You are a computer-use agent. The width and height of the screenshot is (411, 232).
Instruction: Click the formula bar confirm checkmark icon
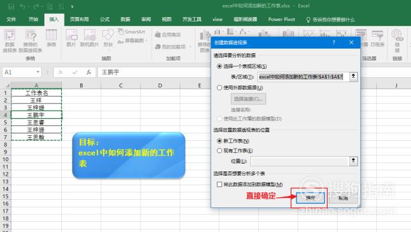[75, 72]
